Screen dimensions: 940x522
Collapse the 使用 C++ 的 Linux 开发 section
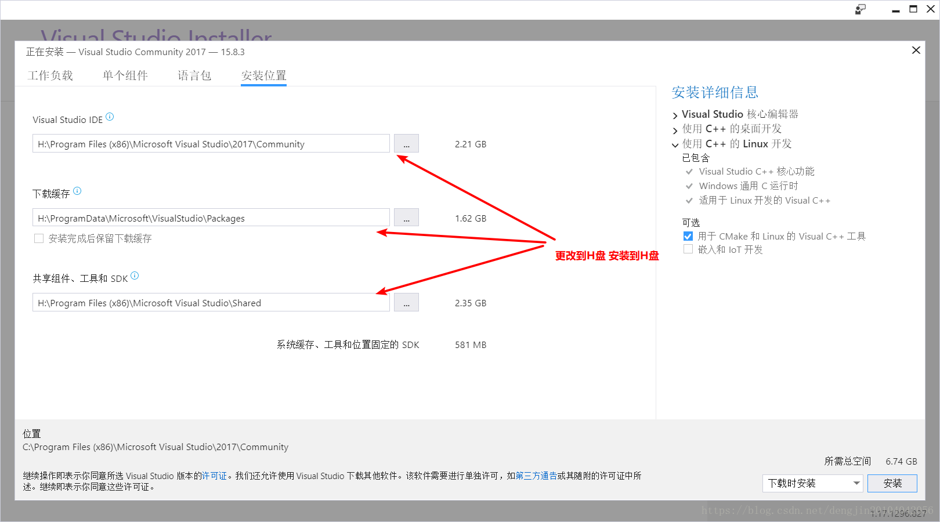pyautogui.click(x=675, y=145)
